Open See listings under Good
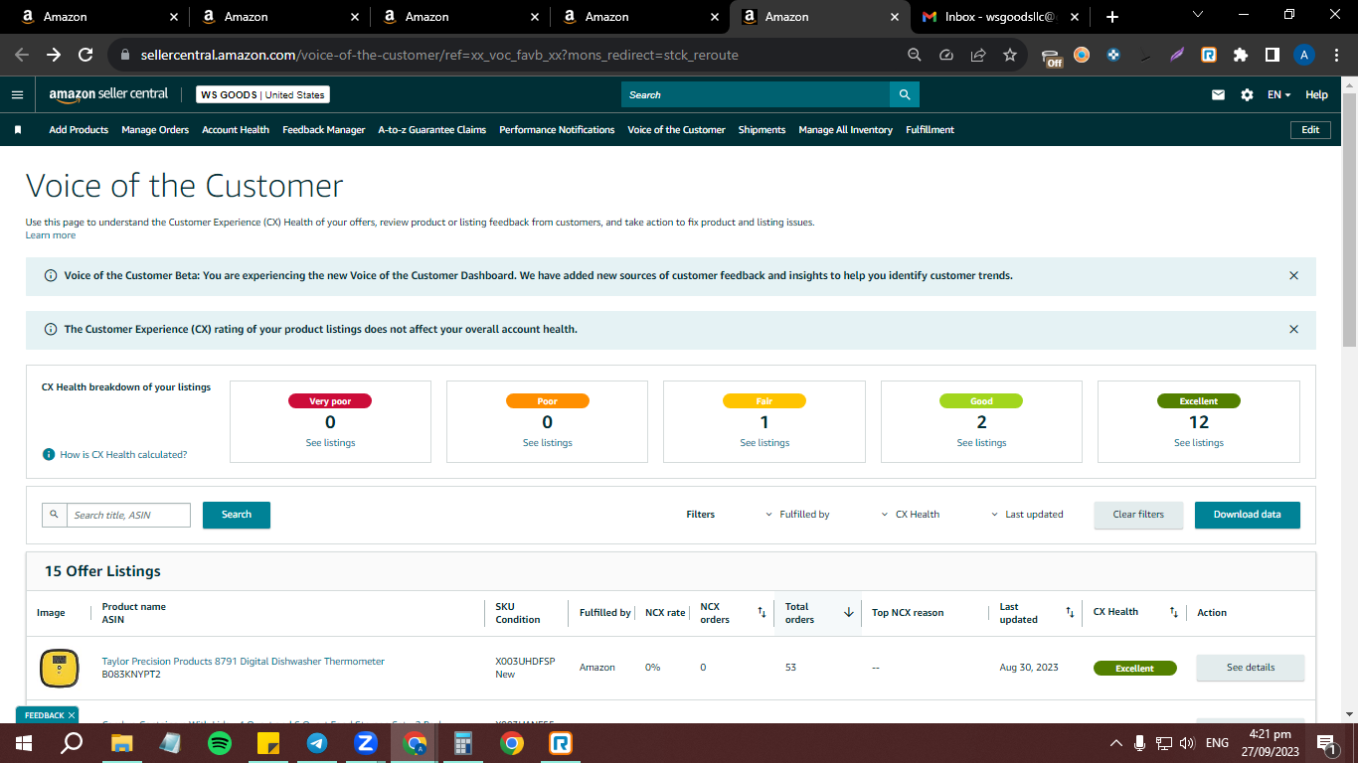This screenshot has height=763, width=1358. (x=982, y=443)
